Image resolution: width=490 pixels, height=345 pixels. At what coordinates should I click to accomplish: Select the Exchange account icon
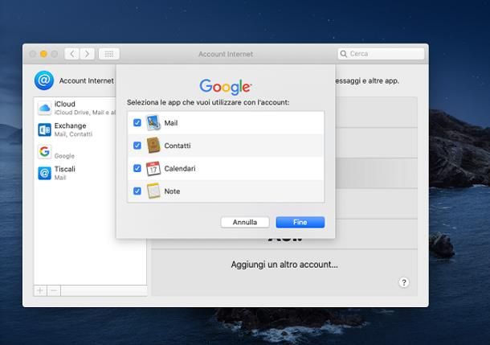tap(44, 129)
